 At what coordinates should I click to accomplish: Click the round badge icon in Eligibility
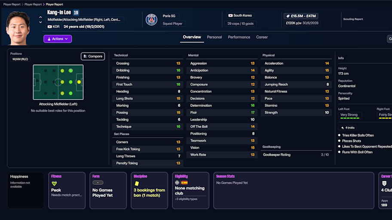coord(177,183)
